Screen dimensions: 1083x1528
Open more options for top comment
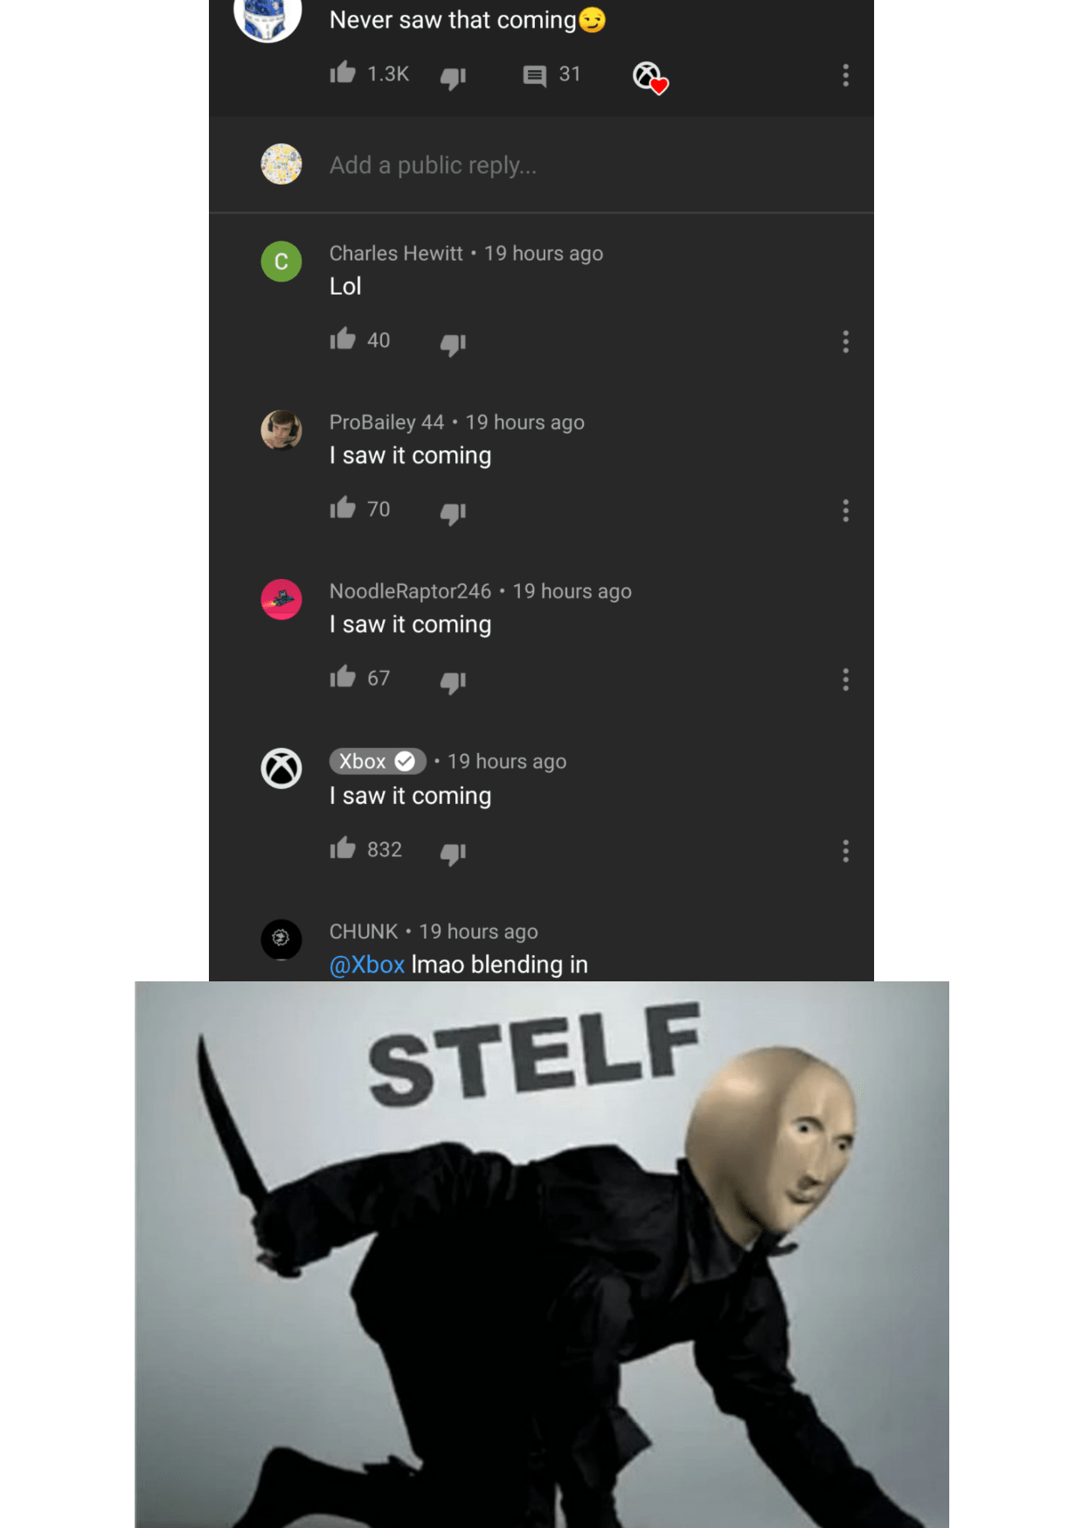845,75
